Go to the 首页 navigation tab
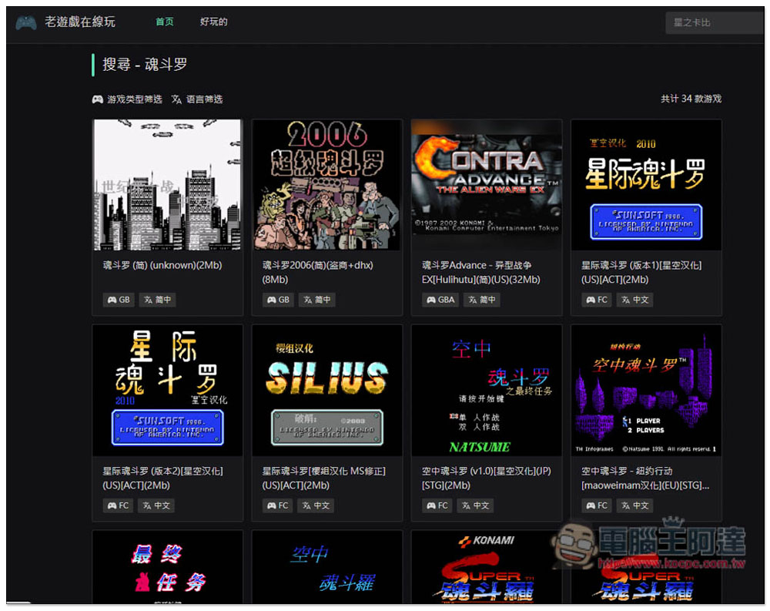Viewport: 770px width, 611px height. pyautogui.click(x=165, y=22)
